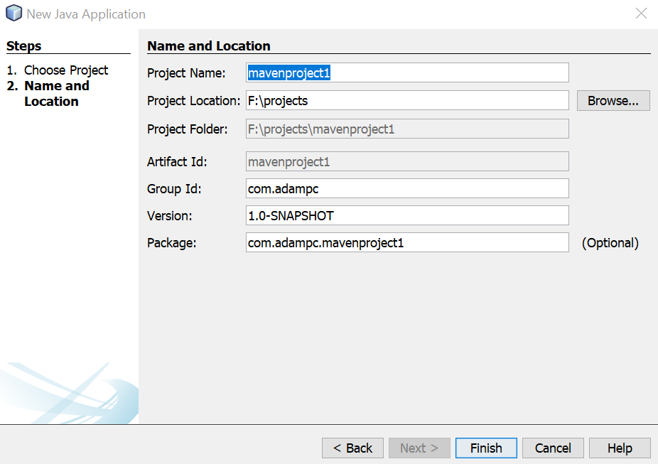The image size is (658, 464).
Task: Click the disabled Next button
Action: [419, 448]
